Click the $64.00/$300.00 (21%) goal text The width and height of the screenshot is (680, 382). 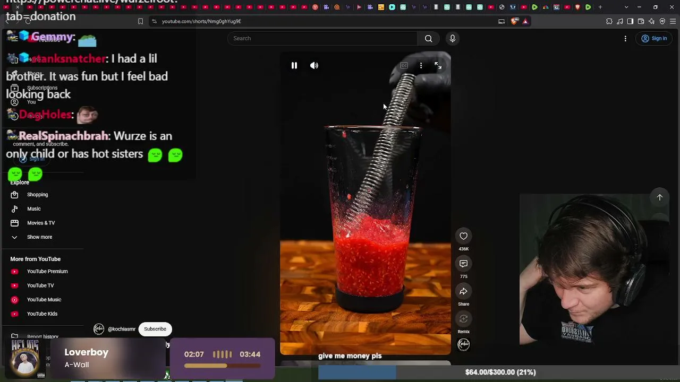[x=500, y=372]
